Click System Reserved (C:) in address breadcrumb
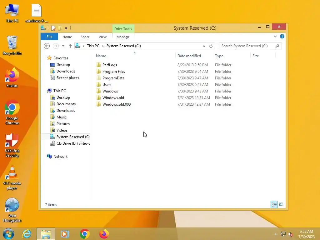320x240 pixels. tap(124, 46)
